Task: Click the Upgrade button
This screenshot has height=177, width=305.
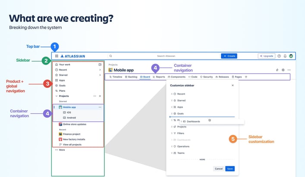Action: point(267,56)
